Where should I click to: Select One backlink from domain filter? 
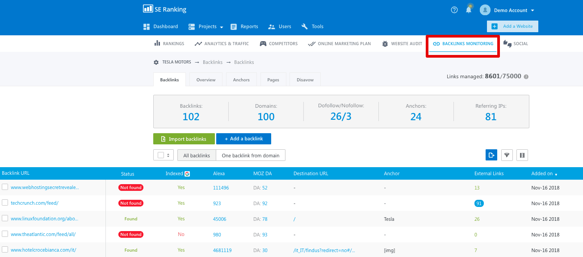pyautogui.click(x=251, y=156)
